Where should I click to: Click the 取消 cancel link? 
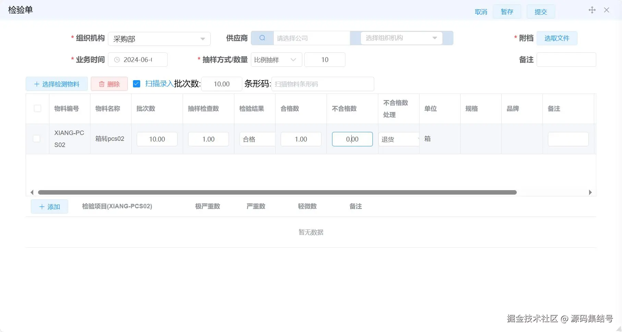pyautogui.click(x=481, y=11)
